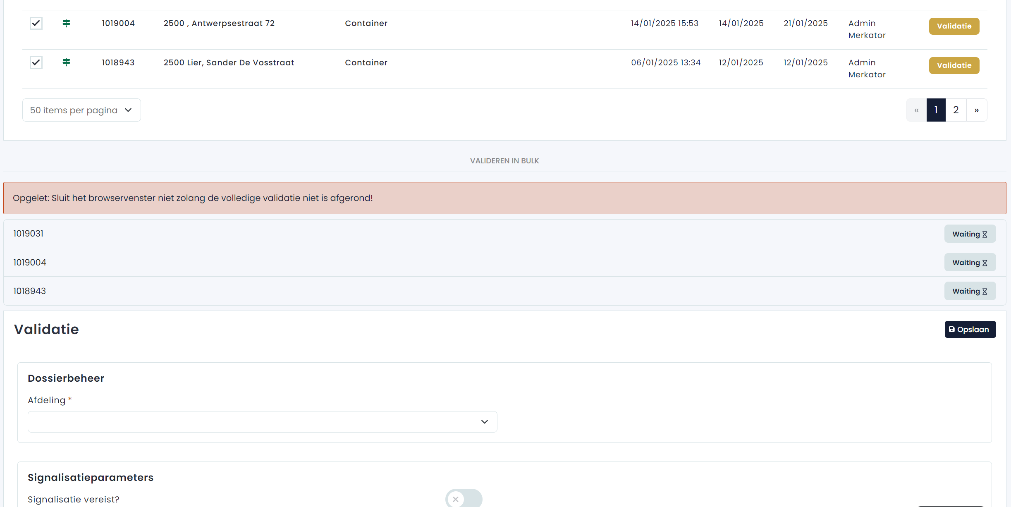
Task: Open the 50 items per pagina dropdown
Action: coord(81,110)
